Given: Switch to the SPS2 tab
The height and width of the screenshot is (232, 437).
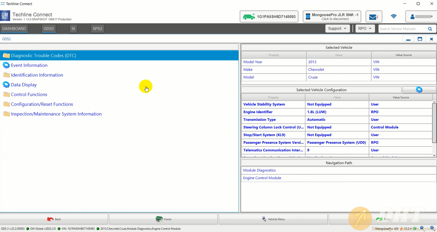Looking at the screenshot, I should (x=98, y=29).
